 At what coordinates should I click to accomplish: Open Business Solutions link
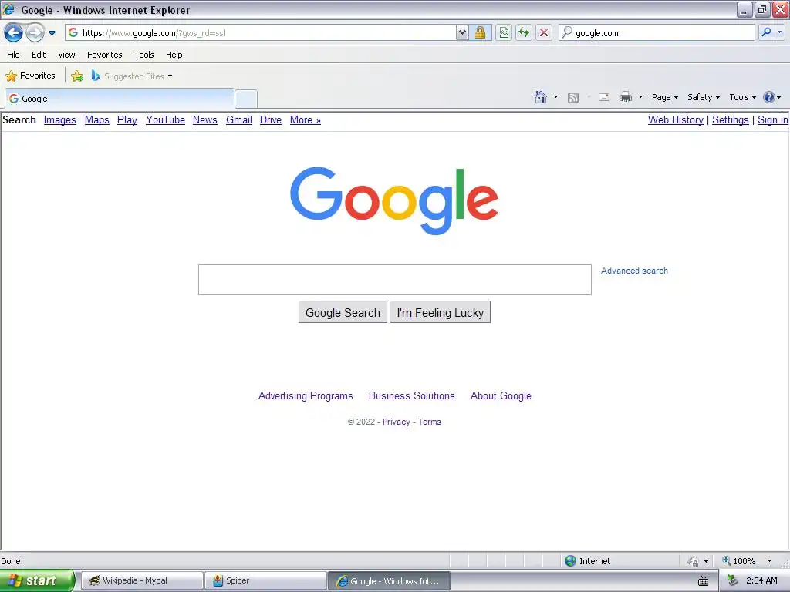click(412, 395)
